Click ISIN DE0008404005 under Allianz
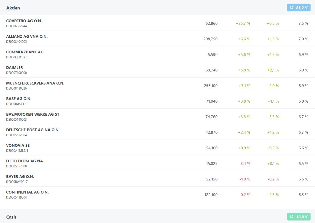The height and width of the screenshot is (223, 315). click(x=16, y=42)
